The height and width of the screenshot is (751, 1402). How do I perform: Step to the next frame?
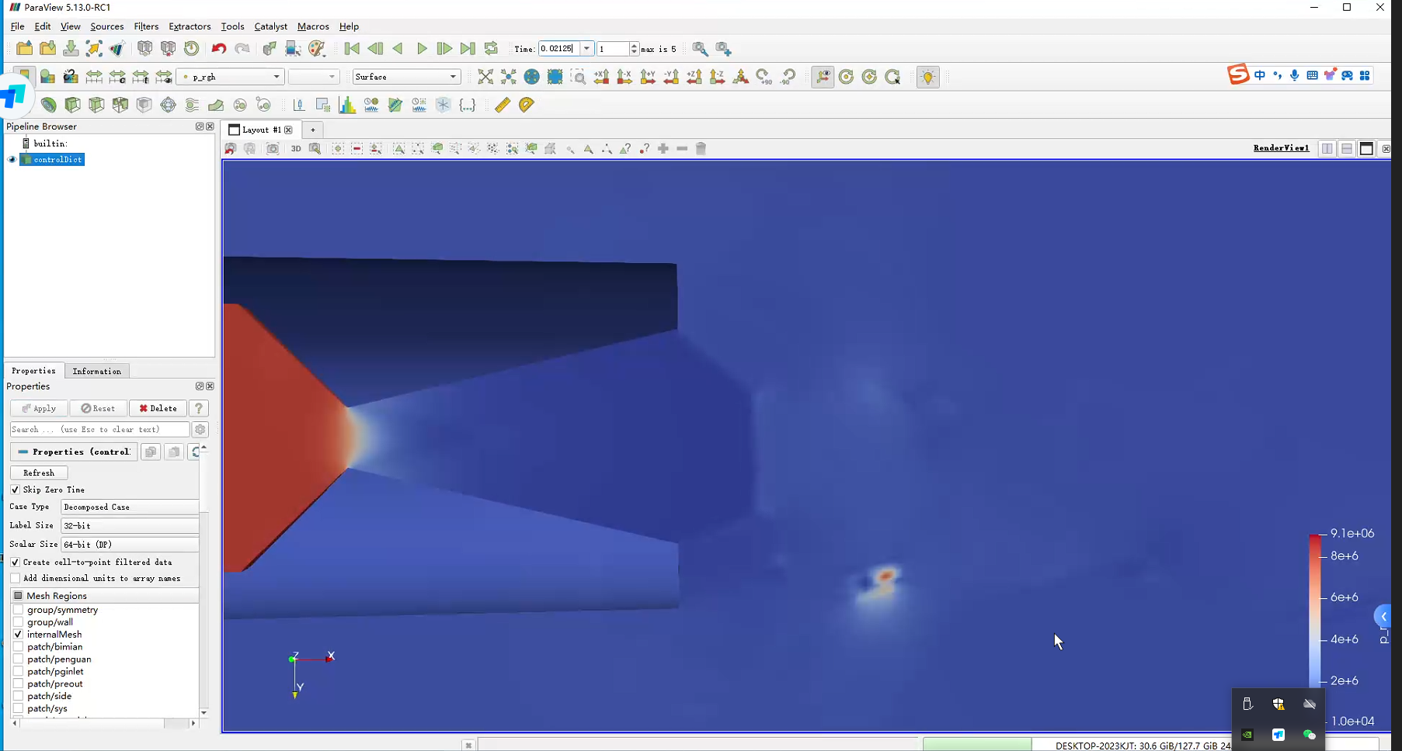click(444, 48)
